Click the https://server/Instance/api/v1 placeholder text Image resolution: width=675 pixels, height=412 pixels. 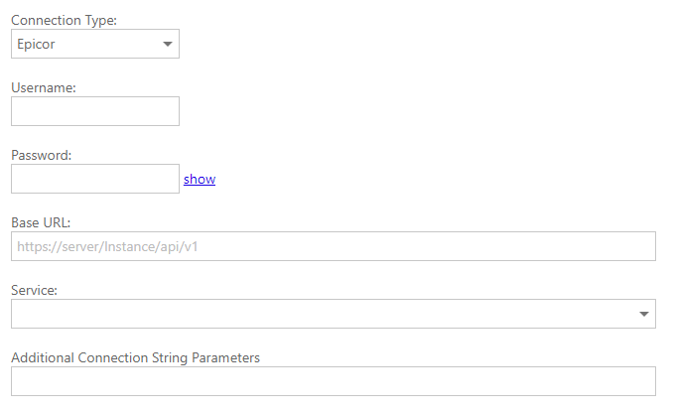point(108,246)
